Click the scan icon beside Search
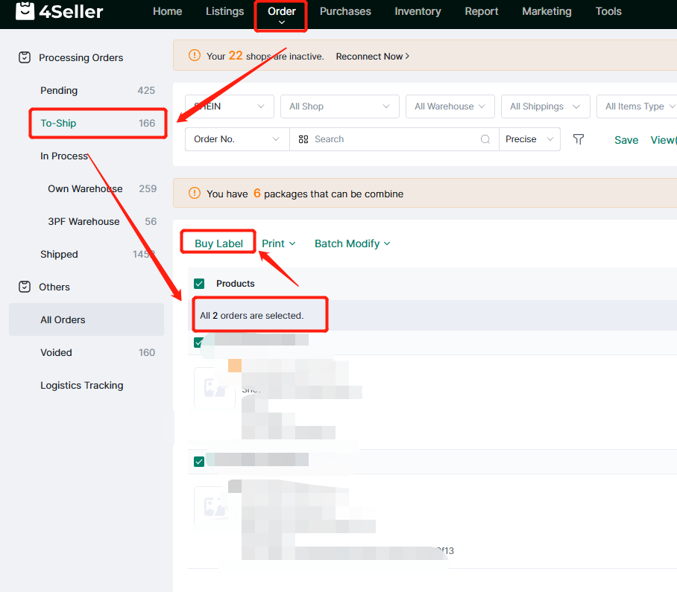 [303, 139]
